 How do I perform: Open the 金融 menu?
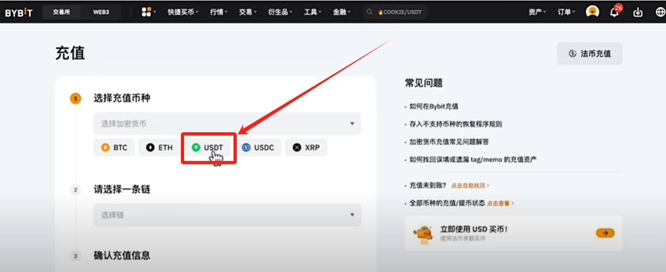click(342, 12)
